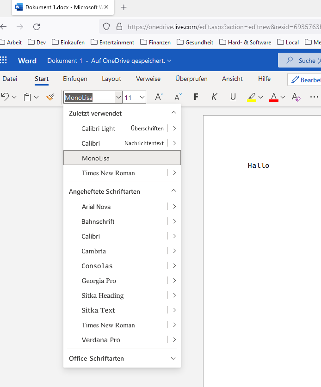
Task: Choose the Arial Nova font
Action: pos(116,207)
